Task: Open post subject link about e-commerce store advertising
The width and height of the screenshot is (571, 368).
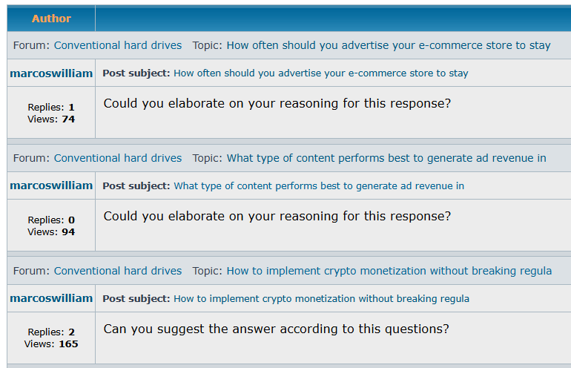Action: point(321,73)
